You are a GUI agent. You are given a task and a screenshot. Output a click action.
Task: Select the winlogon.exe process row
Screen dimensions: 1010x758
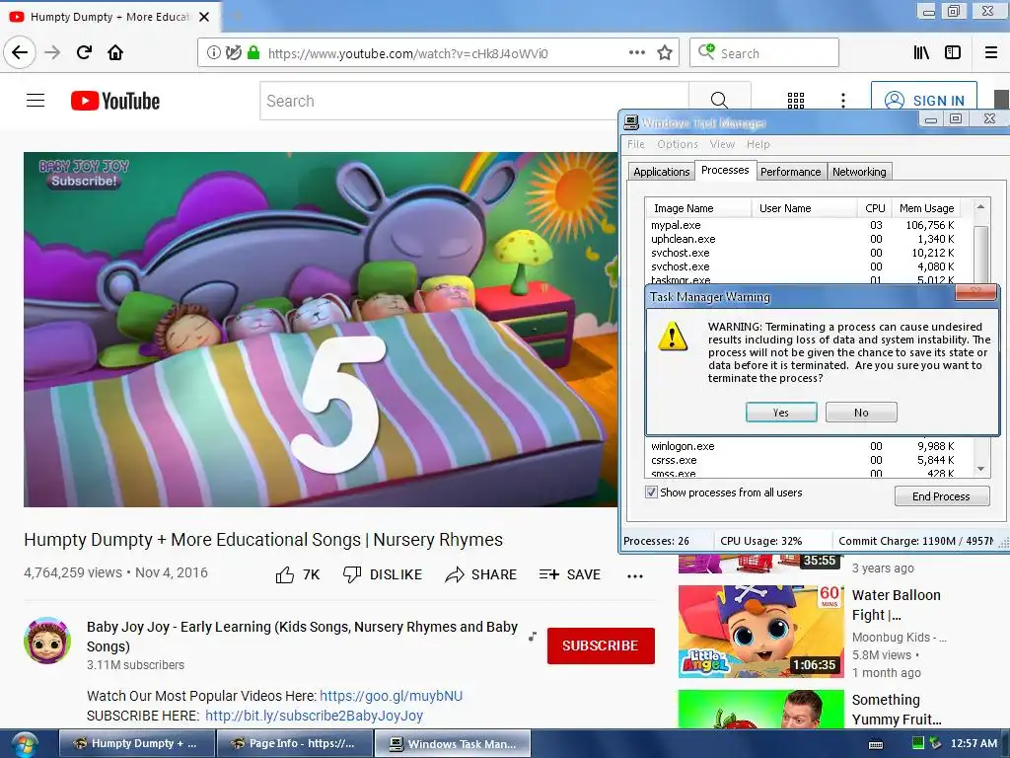pyautogui.click(x=803, y=446)
